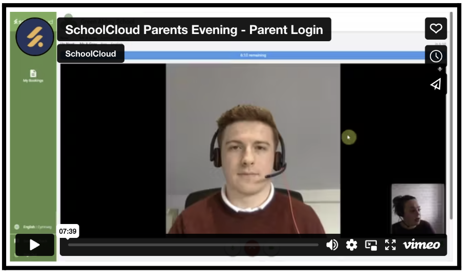Open the video title link
Screen dimensions: 465x275
tap(194, 30)
